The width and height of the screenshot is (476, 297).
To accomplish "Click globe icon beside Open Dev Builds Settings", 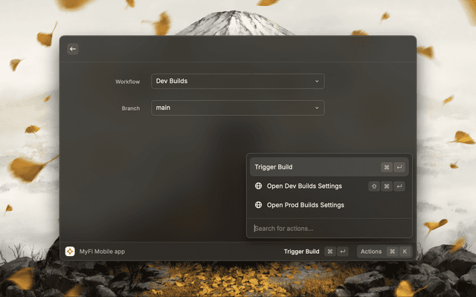I will coord(258,186).
